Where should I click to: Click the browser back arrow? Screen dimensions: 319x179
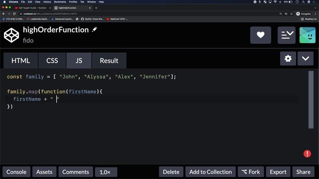point(3,14)
